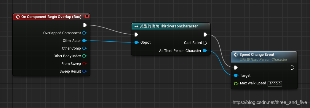
Task: Click the Cast Failed execution pin
Action: pos(205,43)
